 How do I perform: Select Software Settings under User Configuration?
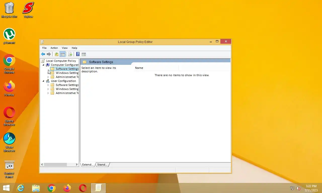67,85
